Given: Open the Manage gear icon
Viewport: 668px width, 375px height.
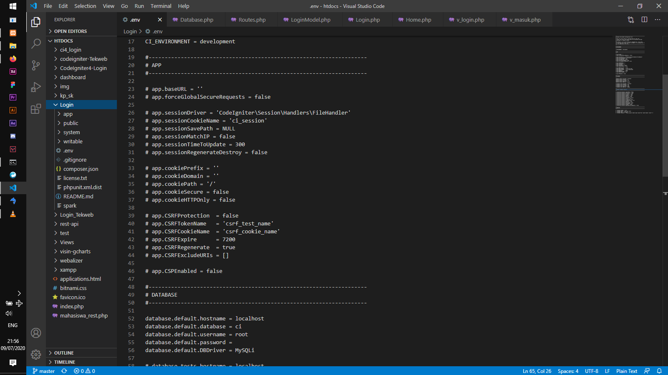Looking at the screenshot, I should point(36,354).
